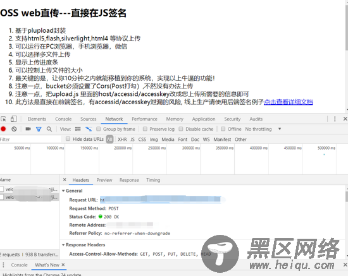Enable Preserve log checkbox
Image resolution: width=348 pixels, height=276 pixels.
tap(145, 129)
